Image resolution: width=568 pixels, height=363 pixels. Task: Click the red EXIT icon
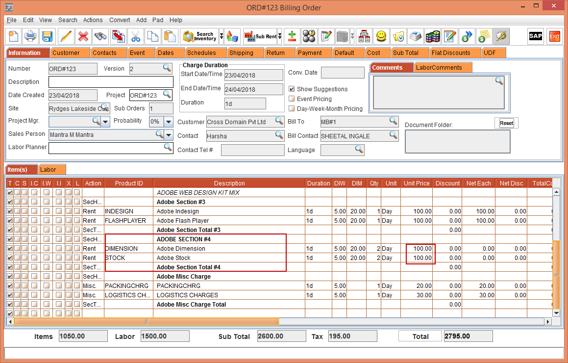pos(554,36)
